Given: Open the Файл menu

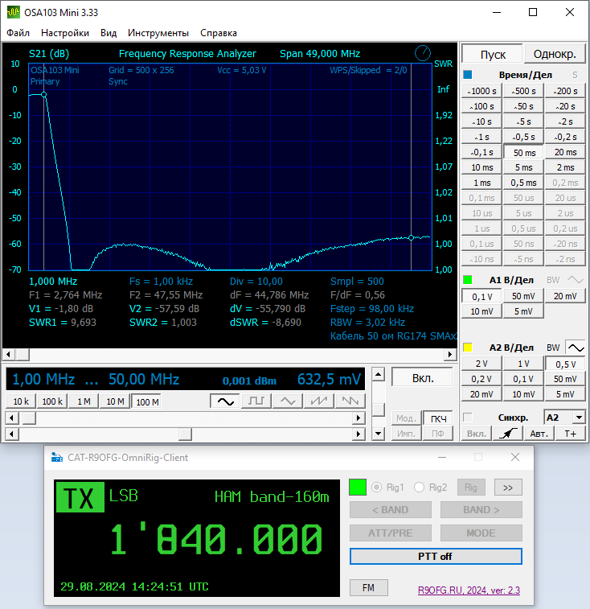Looking at the screenshot, I should pos(18,33).
